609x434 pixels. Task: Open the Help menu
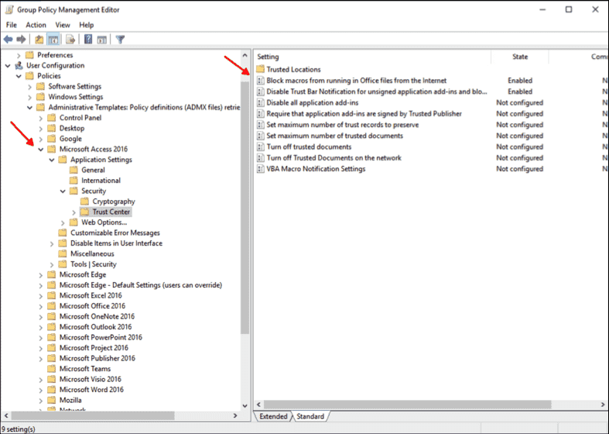86,25
